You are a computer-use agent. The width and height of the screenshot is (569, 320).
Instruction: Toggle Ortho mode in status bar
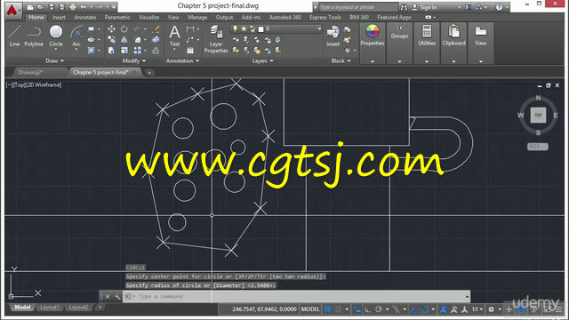367,309
